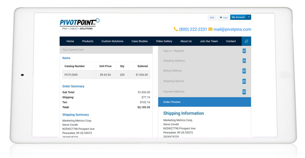305x158 pixels.
Task: Click shipping amount $77.19
Action: pyautogui.click(x=146, y=97)
